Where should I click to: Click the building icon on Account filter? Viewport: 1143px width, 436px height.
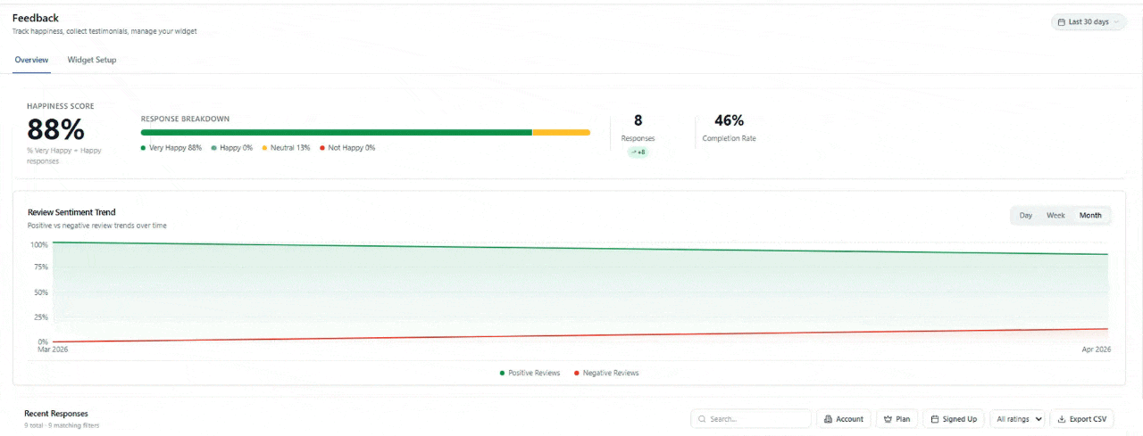coord(828,419)
